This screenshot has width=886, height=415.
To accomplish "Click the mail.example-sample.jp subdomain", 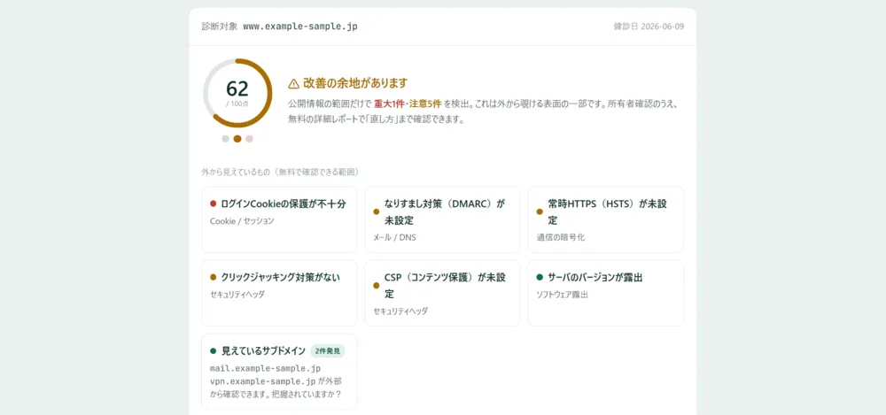I will [x=265, y=368].
